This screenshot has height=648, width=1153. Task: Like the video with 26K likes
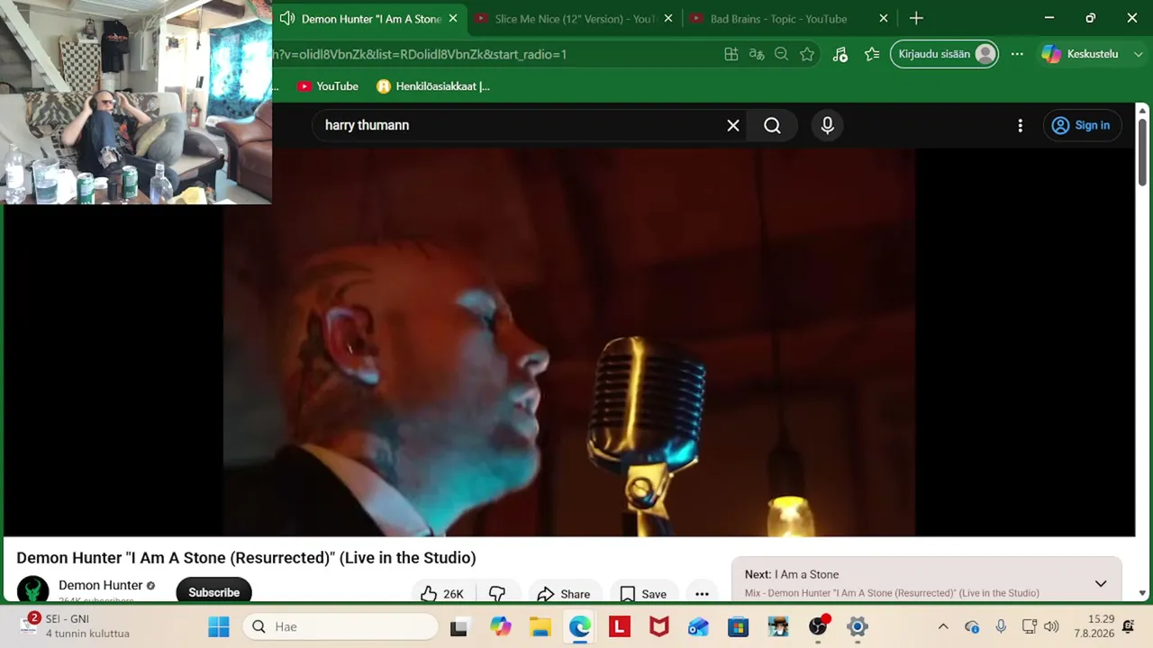click(442, 593)
